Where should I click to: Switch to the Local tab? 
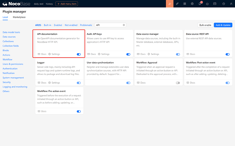(5, 17)
